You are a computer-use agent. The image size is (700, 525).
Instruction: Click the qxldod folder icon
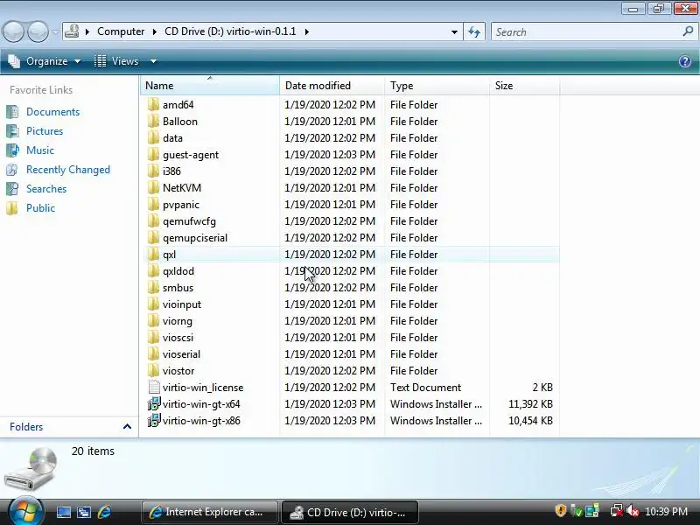click(152, 270)
